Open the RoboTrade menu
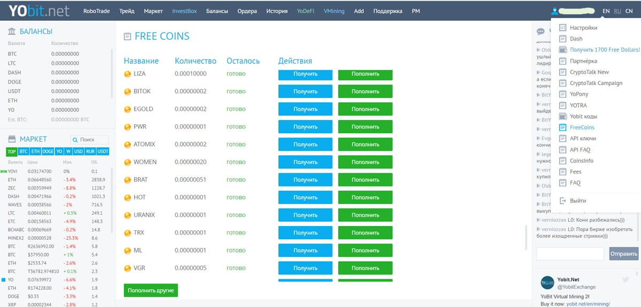Viewport: 641px width, 307px height. click(x=97, y=11)
